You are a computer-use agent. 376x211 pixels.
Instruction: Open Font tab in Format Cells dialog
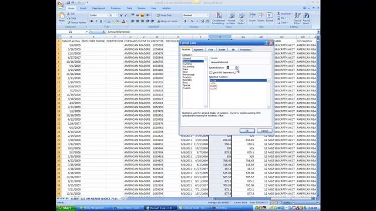pyautogui.click(x=210, y=49)
